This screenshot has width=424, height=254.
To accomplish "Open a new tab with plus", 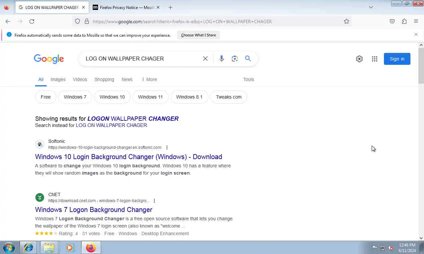I will click(170, 7).
